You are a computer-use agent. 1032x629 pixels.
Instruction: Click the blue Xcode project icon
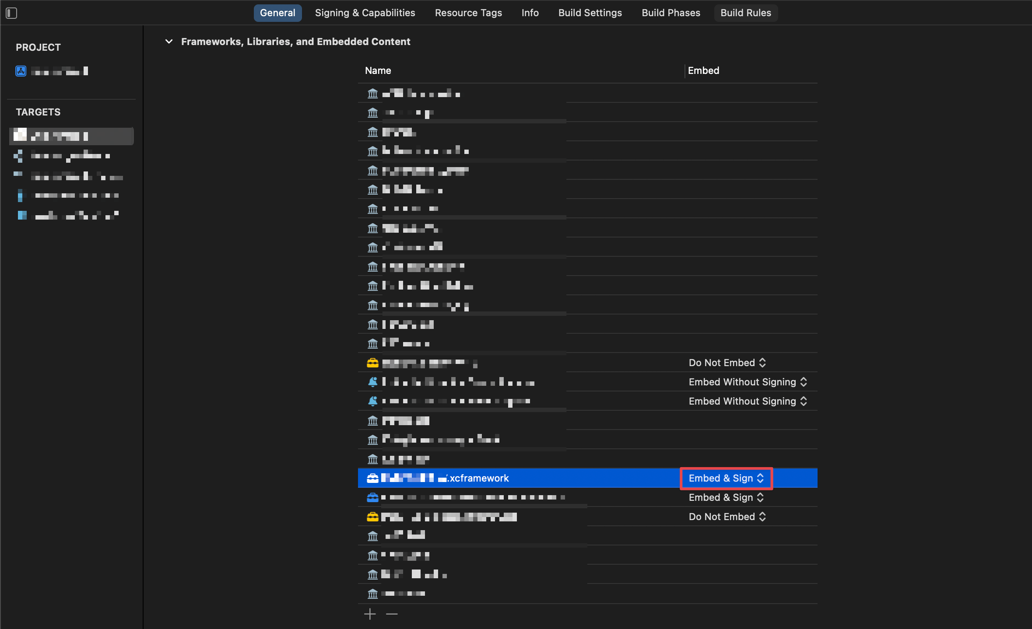21,71
